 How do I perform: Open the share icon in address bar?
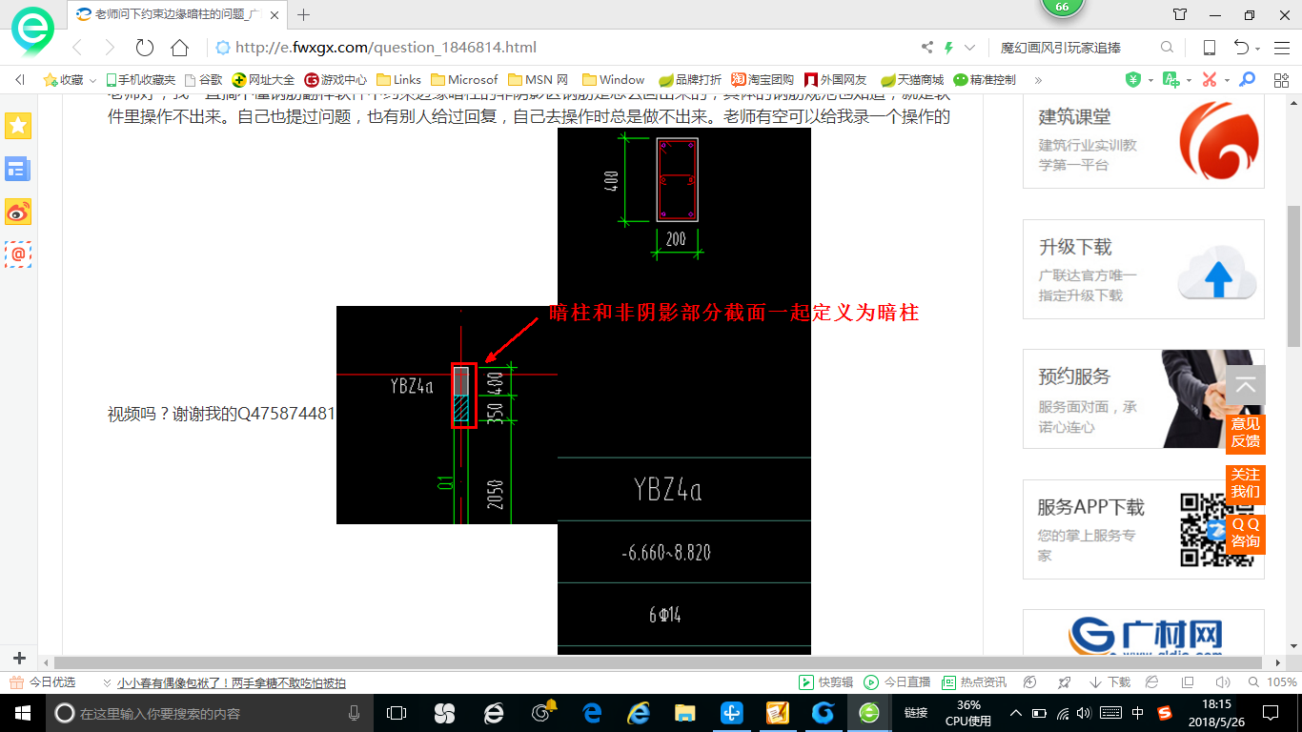[927, 48]
